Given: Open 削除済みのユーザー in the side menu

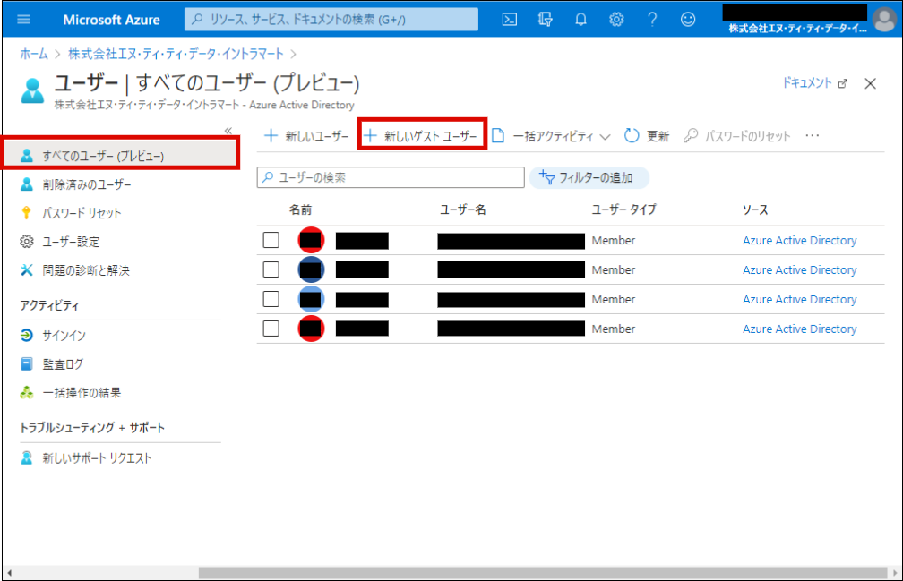Looking at the screenshot, I should pos(76,184).
